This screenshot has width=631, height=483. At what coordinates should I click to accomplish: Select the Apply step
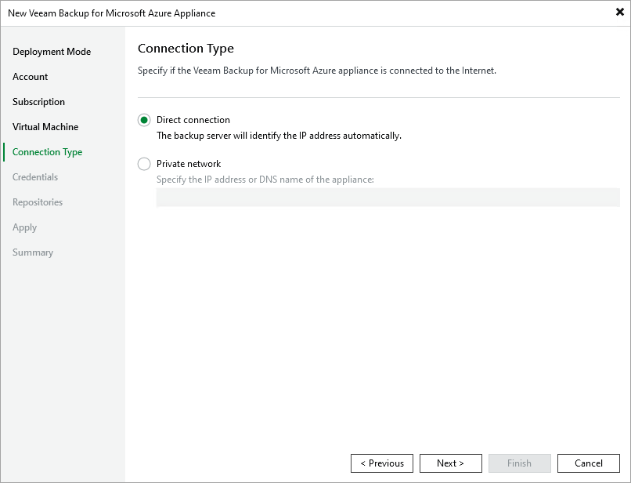[24, 227]
